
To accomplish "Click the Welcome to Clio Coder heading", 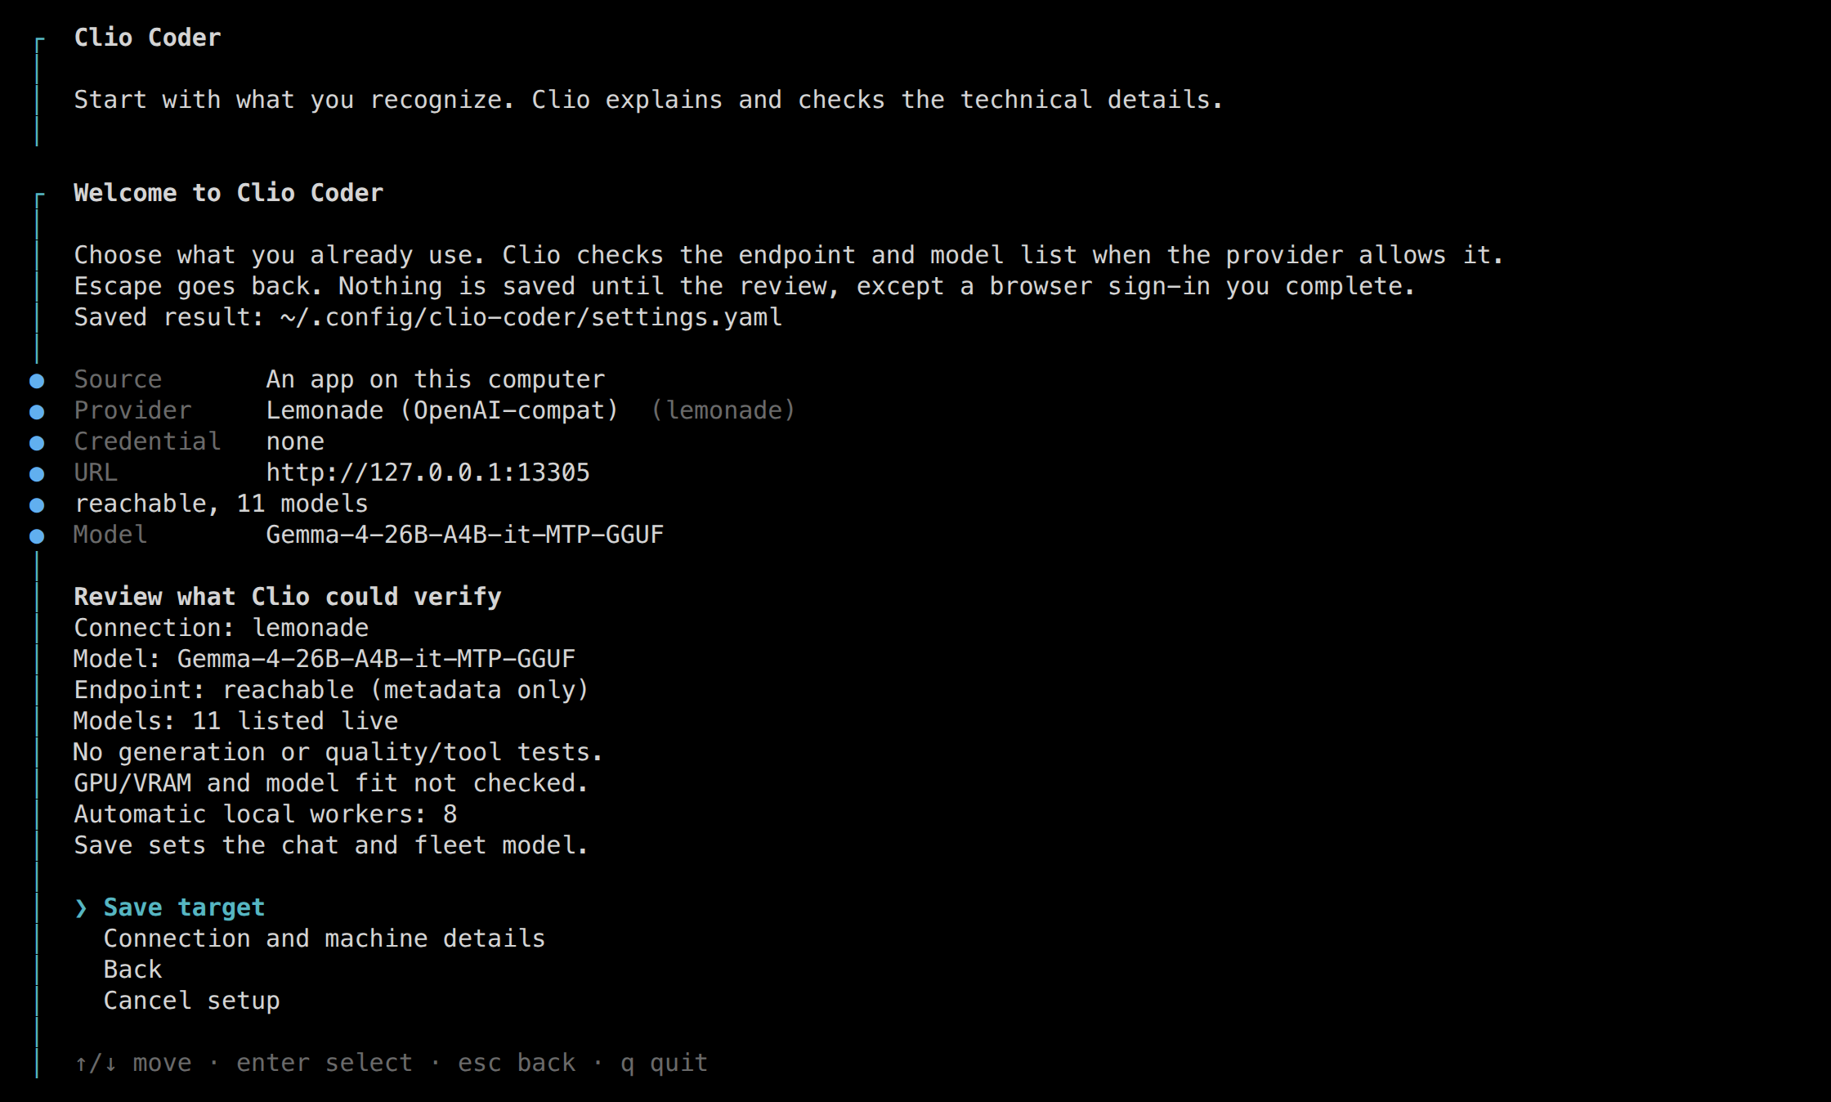I will pos(229,193).
